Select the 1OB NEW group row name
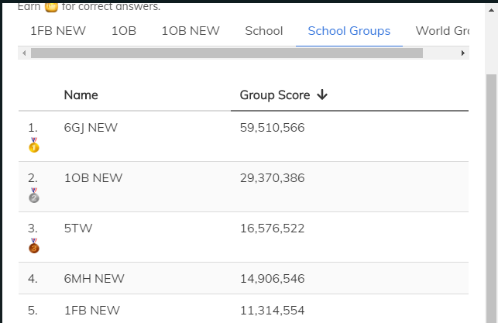This screenshot has height=323, width=498. tap(93, 178)
